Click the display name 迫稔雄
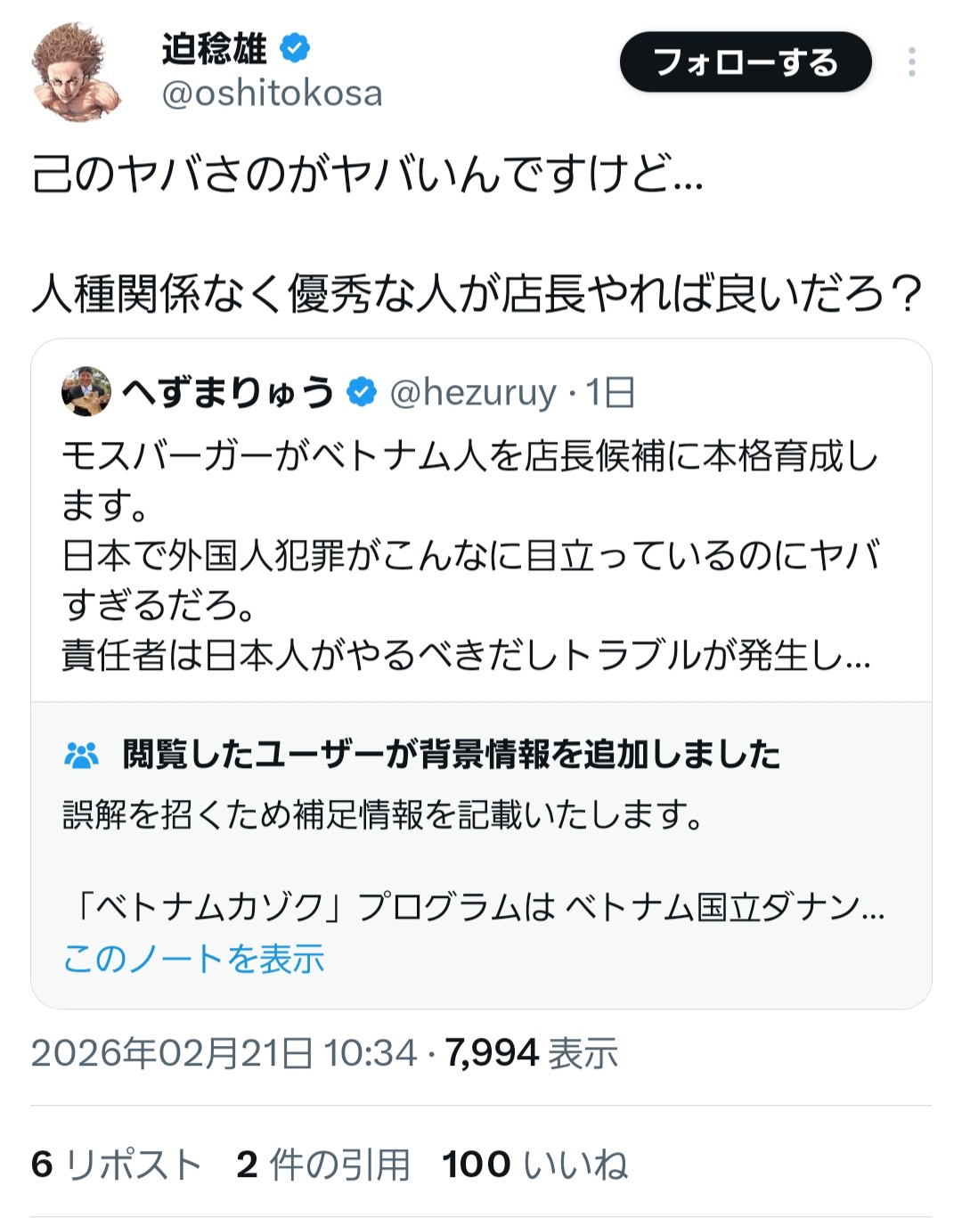962x1218 pixels. [x=214, y=48]
